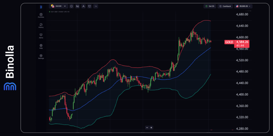Click the Cashback button

(x=225, y=6)
